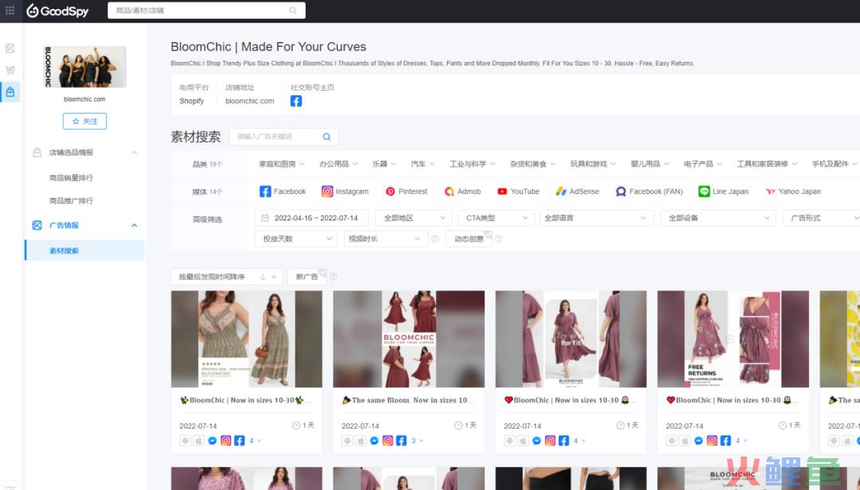Click the blue search icon in 素材搜索 box
Image resolution: width=860 pixels, height=490 pixels.
[327, 137]
